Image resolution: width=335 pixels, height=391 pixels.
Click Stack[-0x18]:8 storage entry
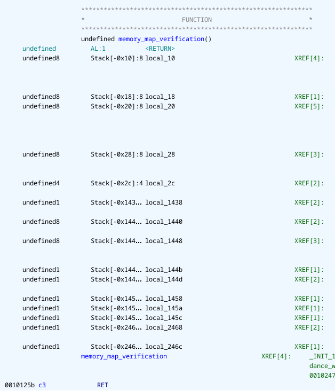[x=117, y=97]
